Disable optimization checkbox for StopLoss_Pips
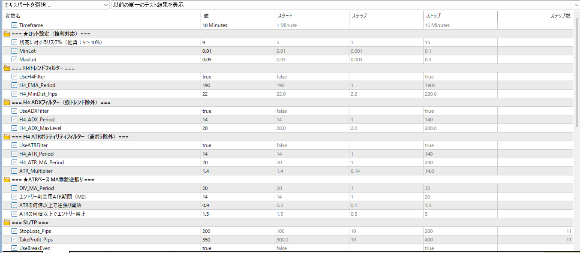 point(15,231)
